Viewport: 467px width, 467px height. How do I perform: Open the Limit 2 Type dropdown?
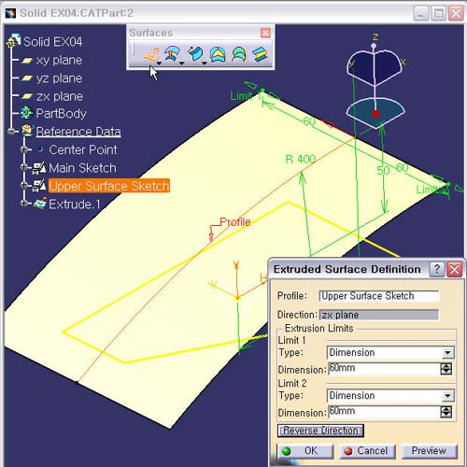click(447, 396)
